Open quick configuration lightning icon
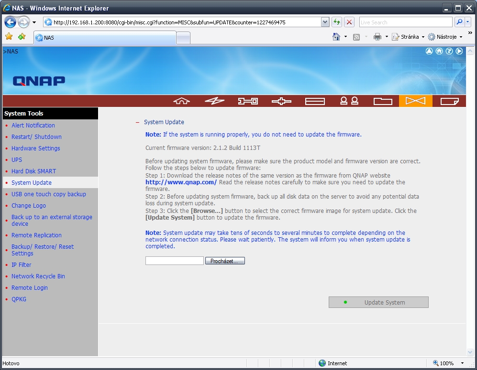Viewport: 477px width, 370px height. (x=215, y=101)
